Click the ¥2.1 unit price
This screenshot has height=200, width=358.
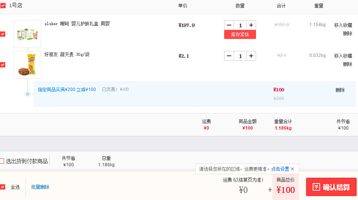point(184,56)
